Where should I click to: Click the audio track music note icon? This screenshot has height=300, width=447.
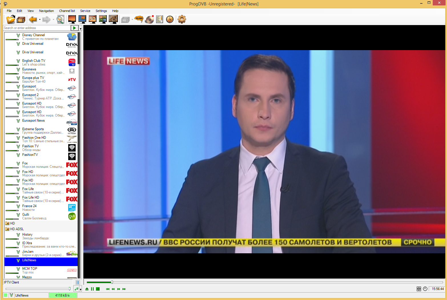[x=76, y=289]
